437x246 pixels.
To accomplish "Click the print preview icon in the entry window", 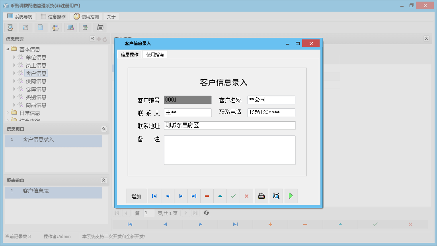I will [x=276, y=195].
